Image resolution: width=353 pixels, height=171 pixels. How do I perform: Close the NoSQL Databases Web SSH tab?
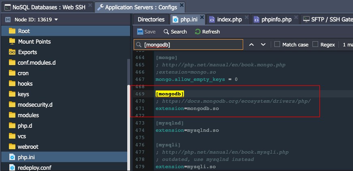pyautogui.click(x=90, y=5)
